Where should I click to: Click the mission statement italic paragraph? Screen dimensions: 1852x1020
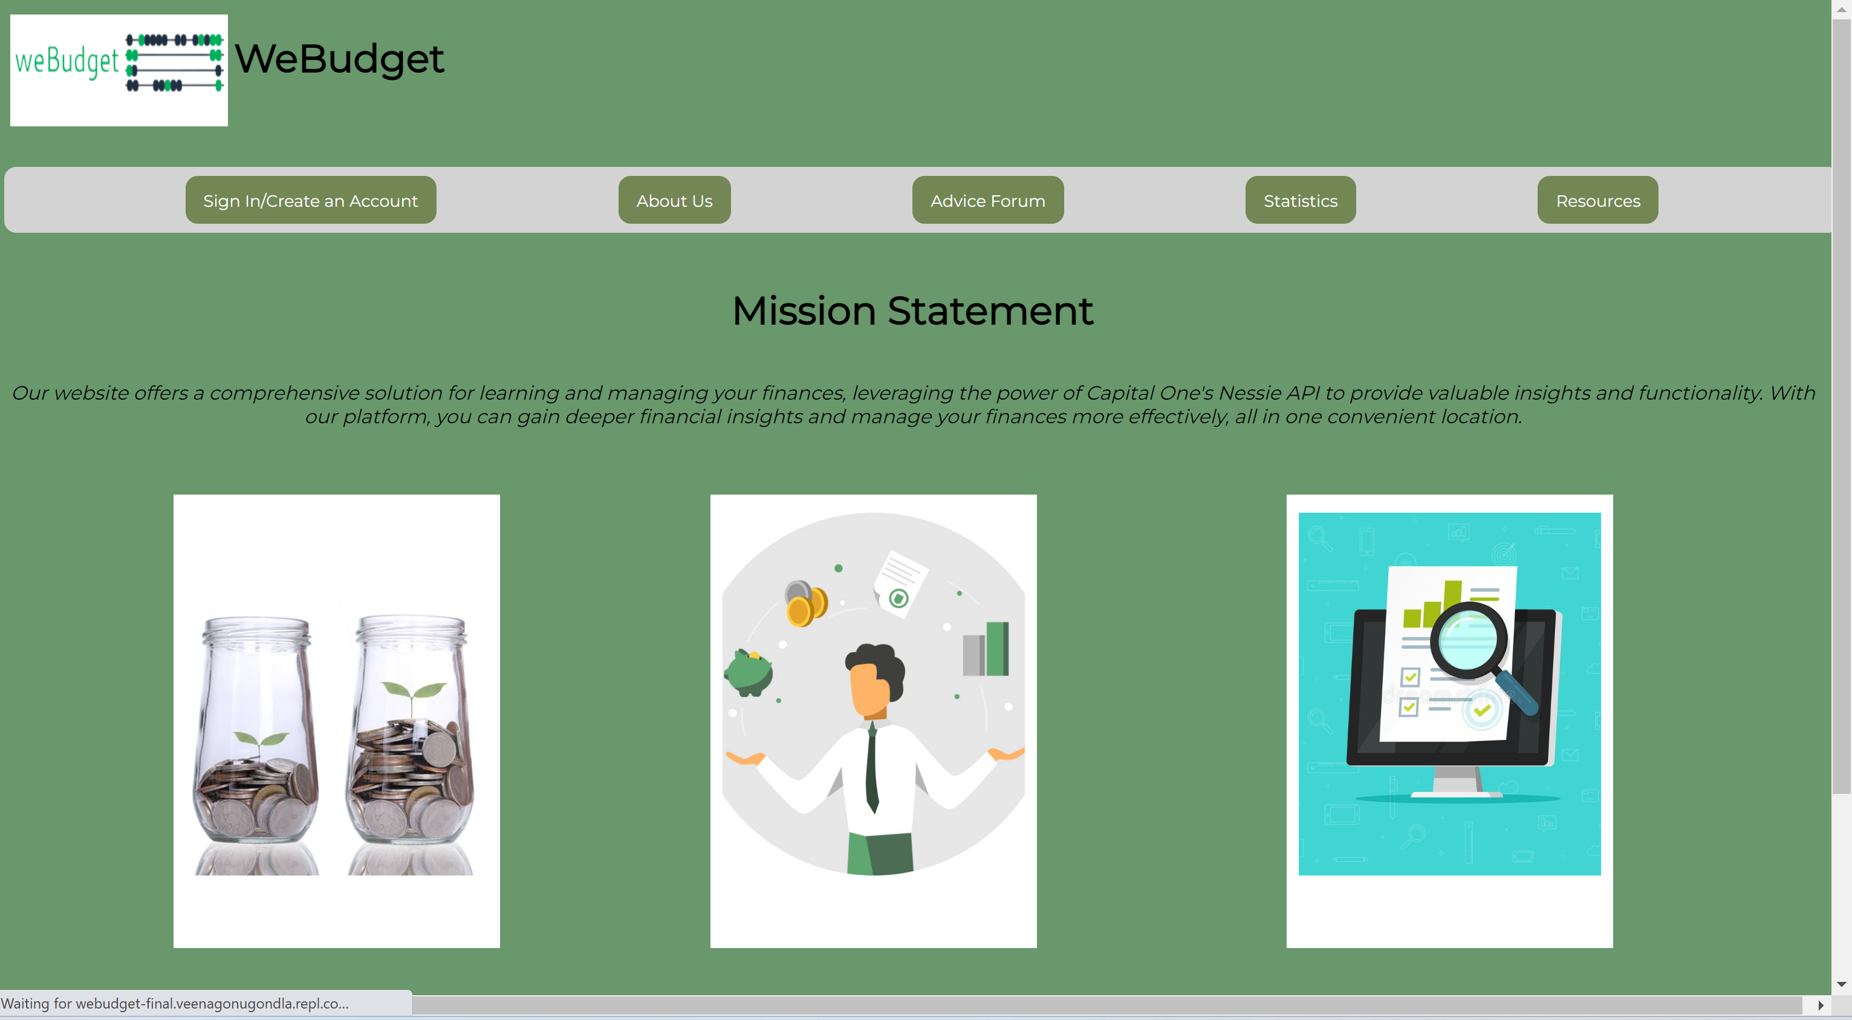(x=913, y=404)
